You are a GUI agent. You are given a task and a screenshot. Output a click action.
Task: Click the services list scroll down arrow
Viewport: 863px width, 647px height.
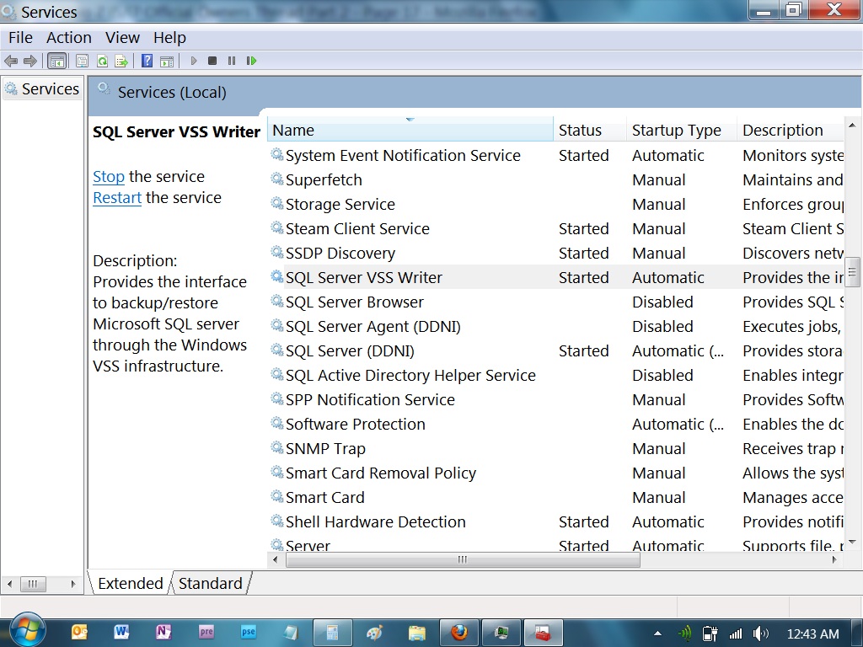point(852,542)
